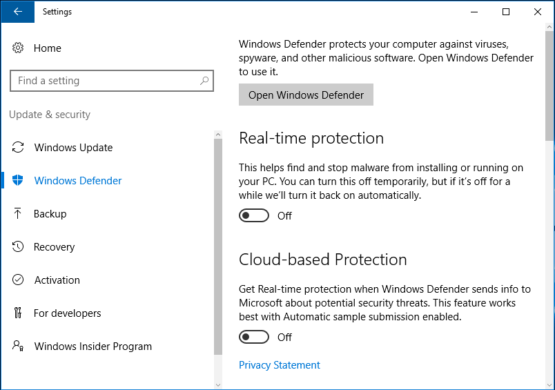Open the Privacy Statement link
Image resolution: width=555 pixels, height=390 pixels.
coord(280,365)
